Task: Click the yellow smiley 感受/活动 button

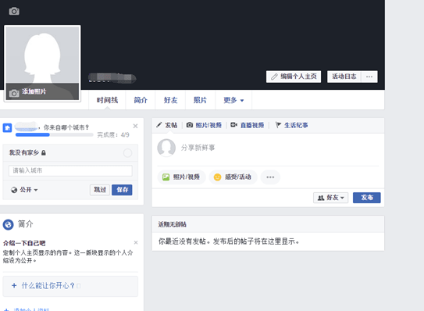Action: pyautogui.click(x=233, y=177)
